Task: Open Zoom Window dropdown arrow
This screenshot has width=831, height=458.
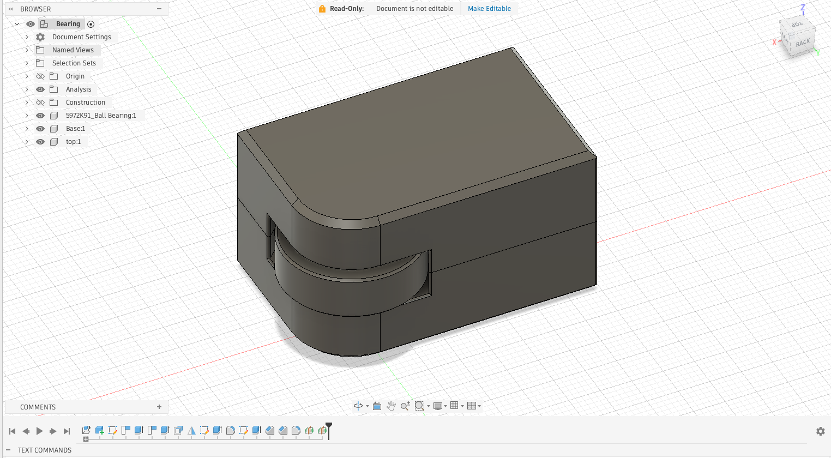Action: click(x=429, y=406)
